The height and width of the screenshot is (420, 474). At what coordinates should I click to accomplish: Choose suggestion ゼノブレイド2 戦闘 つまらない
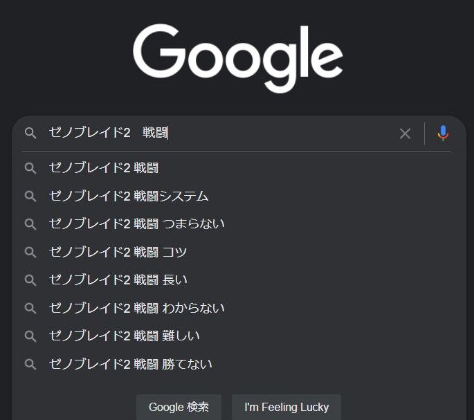coord(239,224)
